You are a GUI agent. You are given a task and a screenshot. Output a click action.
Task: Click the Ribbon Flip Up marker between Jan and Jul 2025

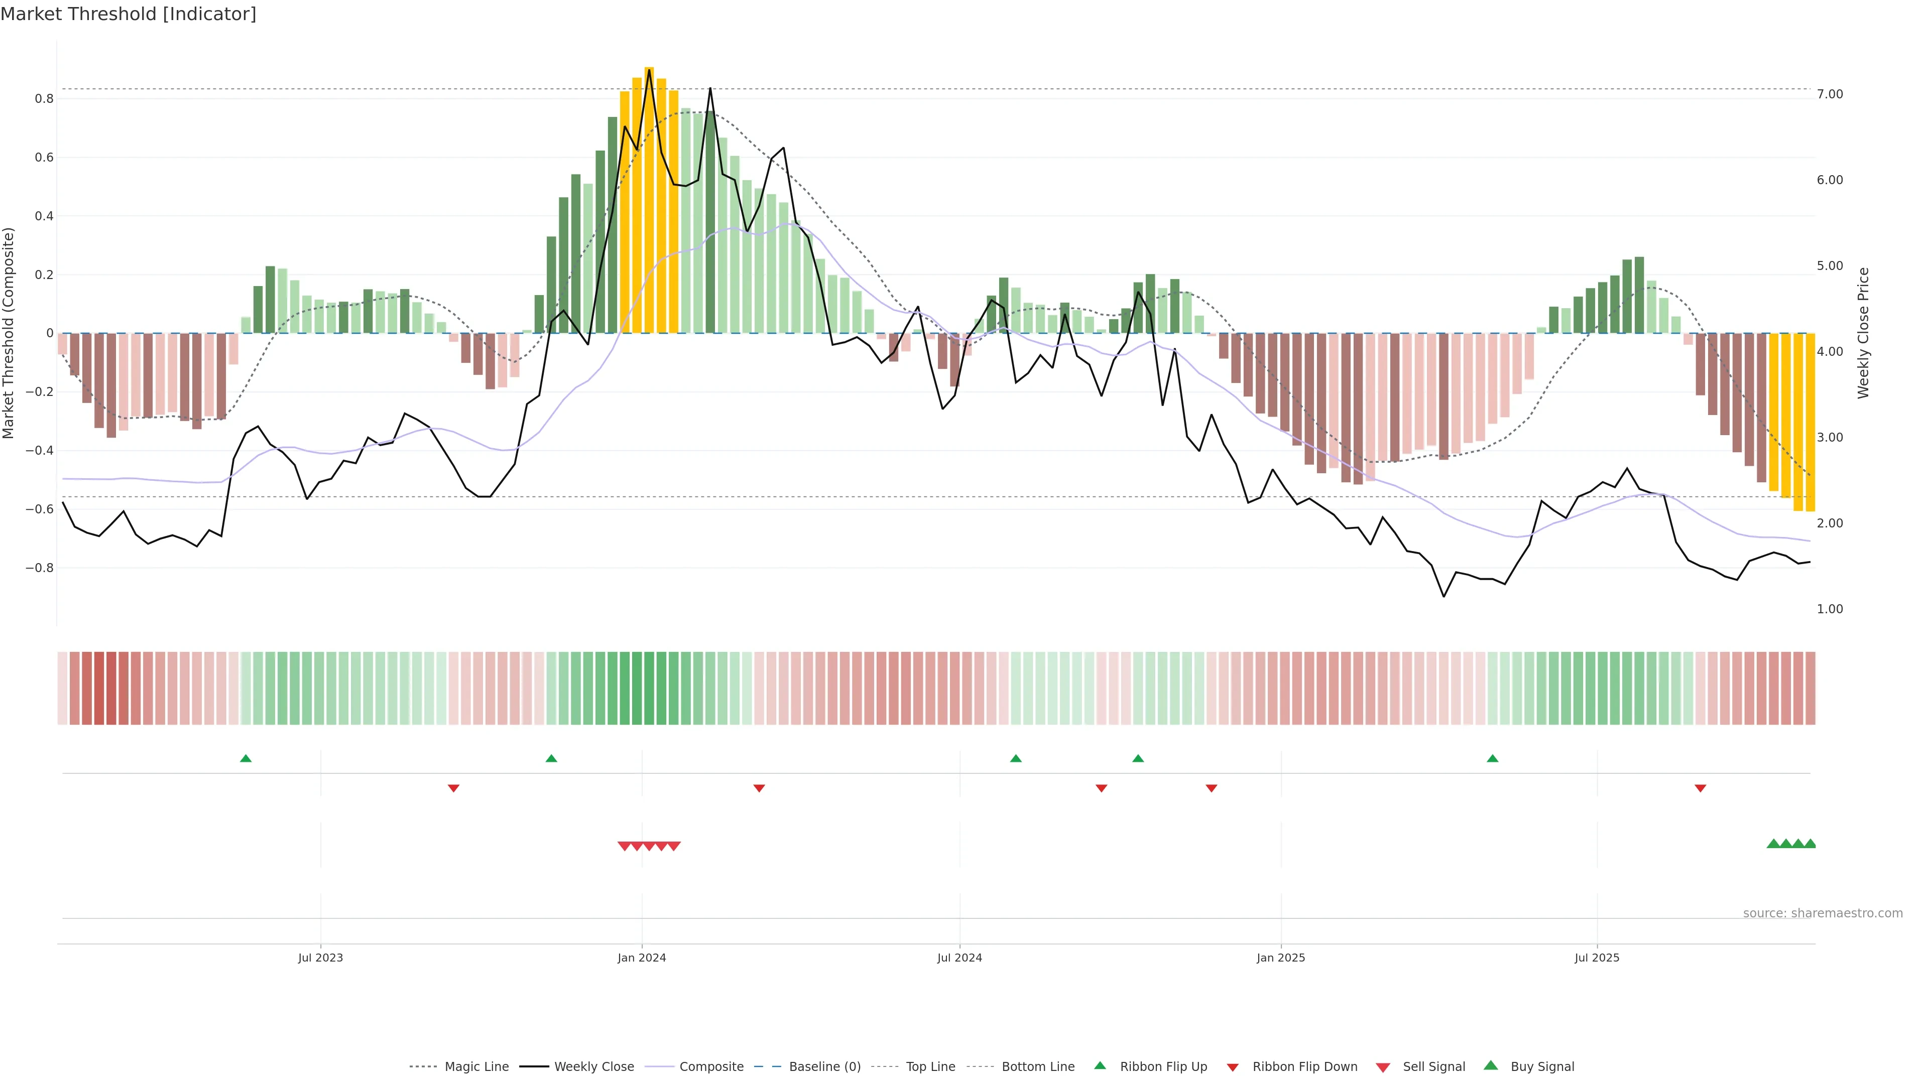point(1492,759)
